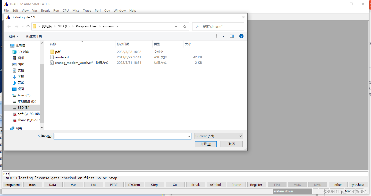Open file dialog help icon

coord(241,36)
